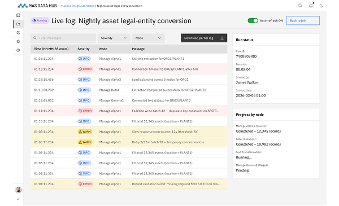
Task: Turn off the Auto-refresh toggle
Action: coord(253,20)
